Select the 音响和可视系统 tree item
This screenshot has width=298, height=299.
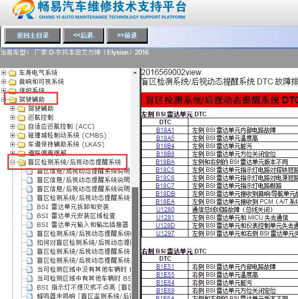coord(41,81)
